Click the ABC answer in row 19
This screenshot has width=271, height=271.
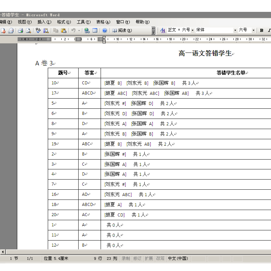[x=86, y=144]
